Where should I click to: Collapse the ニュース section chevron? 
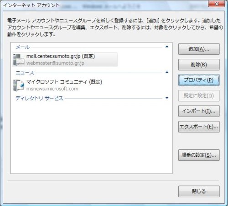pyautogui.click(x=167, y=72)
